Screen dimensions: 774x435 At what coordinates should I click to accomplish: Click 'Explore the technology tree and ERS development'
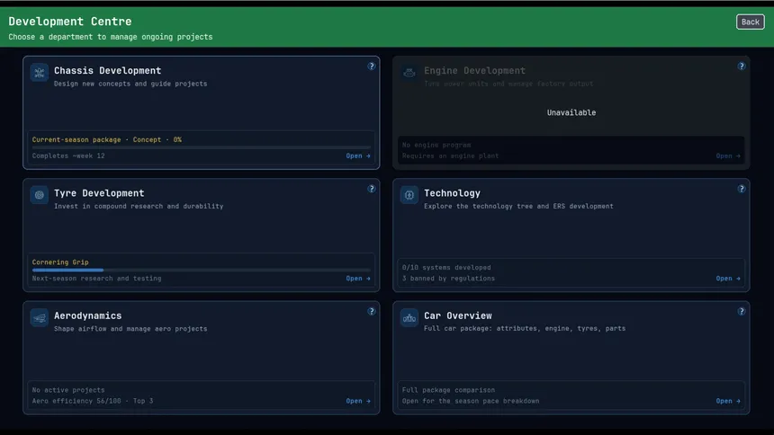point(518,206)
